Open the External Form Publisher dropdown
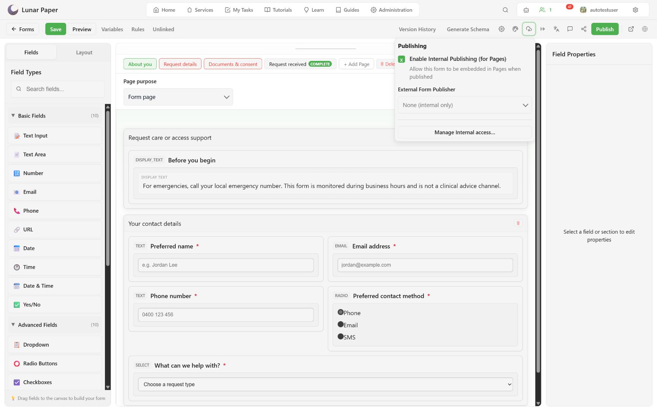Screen dimensions: 657x411 point(465,105)
